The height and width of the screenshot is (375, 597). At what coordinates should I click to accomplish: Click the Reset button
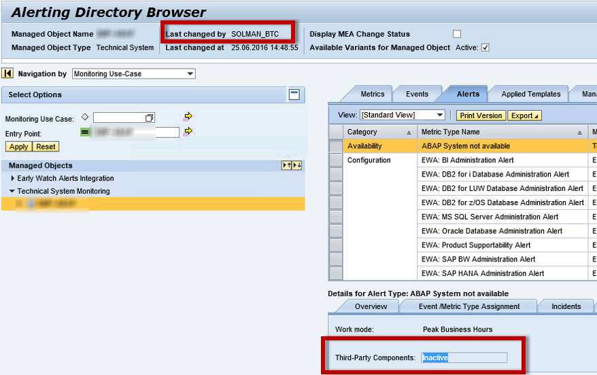(46, 147)
